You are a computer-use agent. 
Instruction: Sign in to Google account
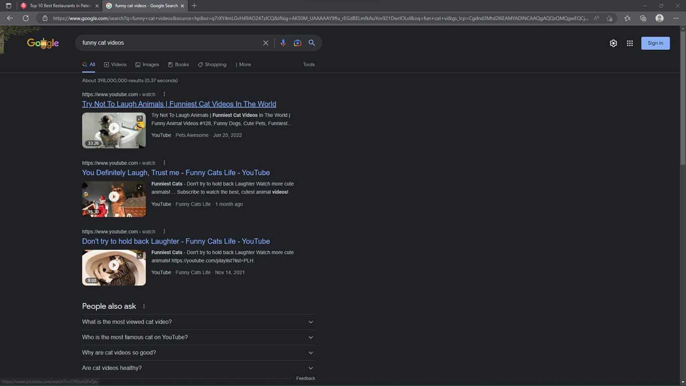coord(655,43)
